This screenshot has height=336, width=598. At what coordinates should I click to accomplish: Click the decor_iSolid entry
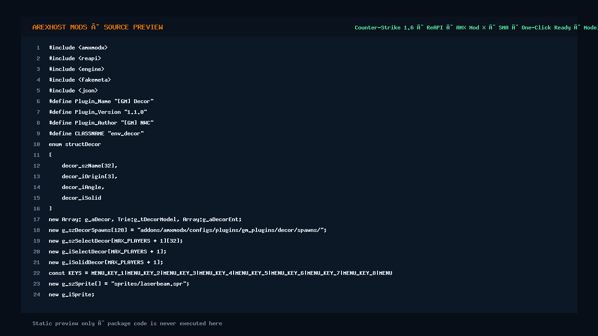pyautogui.click(x=81, y=198)
